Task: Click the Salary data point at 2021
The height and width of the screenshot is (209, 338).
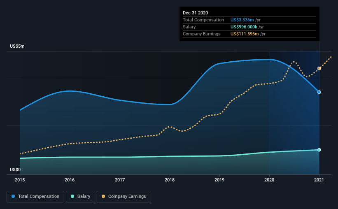Action: [x=319, y=150]
